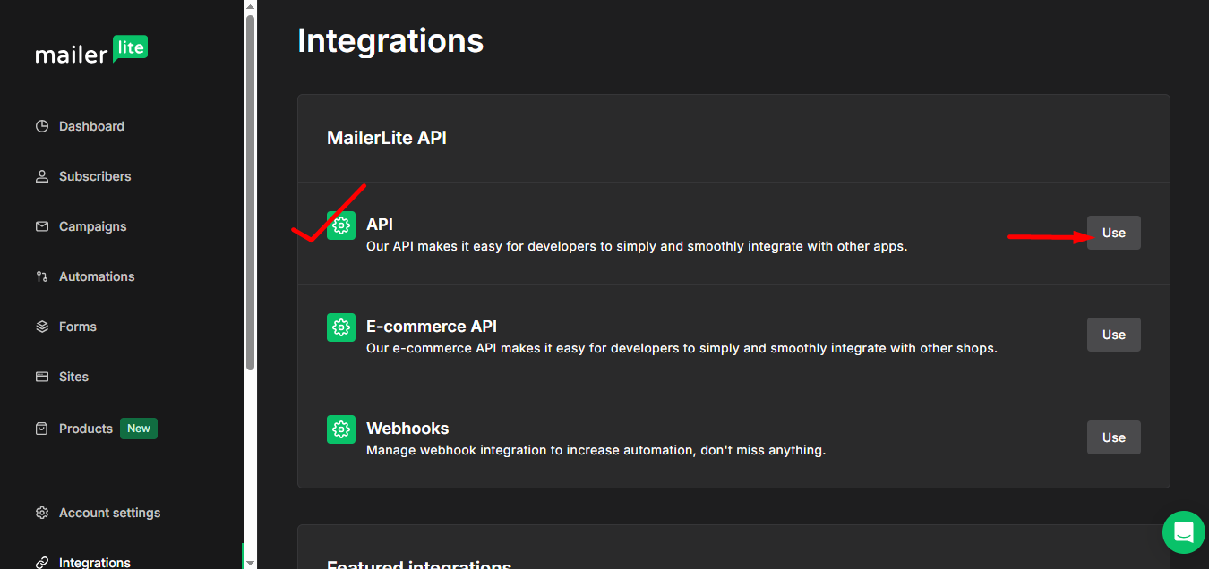
Task: Click Use next to Webhooks
Action: (x=1113, y=437)
